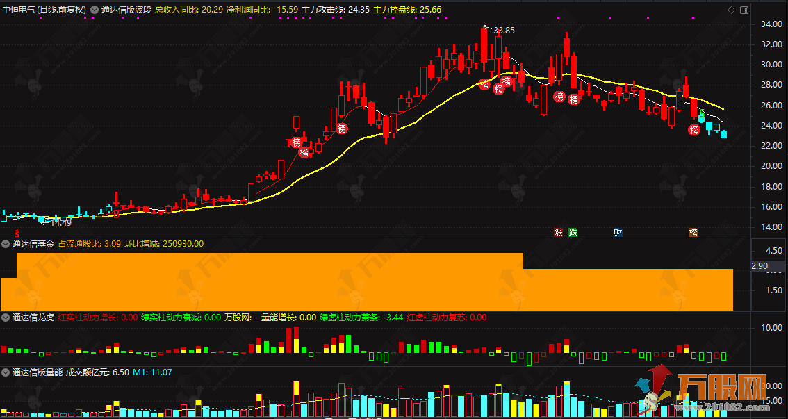
Task: Collapse the 通达信基金 panel via its arrow
Action: [5, 244]
